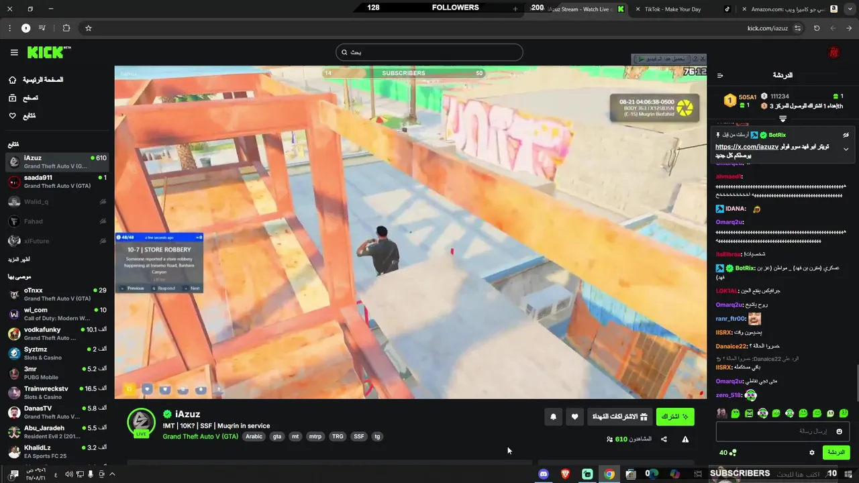Open the emoji picker in chat
Screen dimensions: 859x483
[x=839, y=431]
